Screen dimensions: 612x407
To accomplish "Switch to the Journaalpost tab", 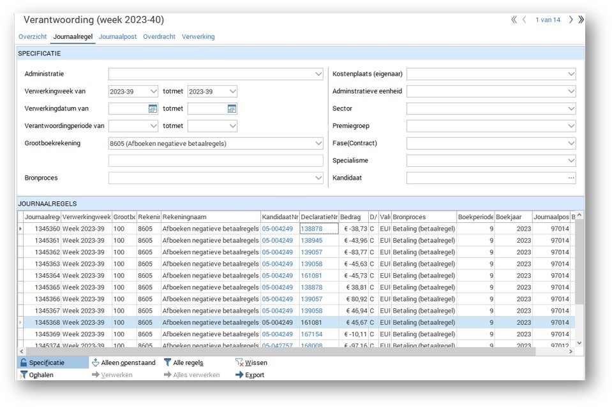I will click(117, 37).
